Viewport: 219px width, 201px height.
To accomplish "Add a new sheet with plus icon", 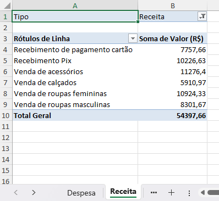I will tap(171, 192).
